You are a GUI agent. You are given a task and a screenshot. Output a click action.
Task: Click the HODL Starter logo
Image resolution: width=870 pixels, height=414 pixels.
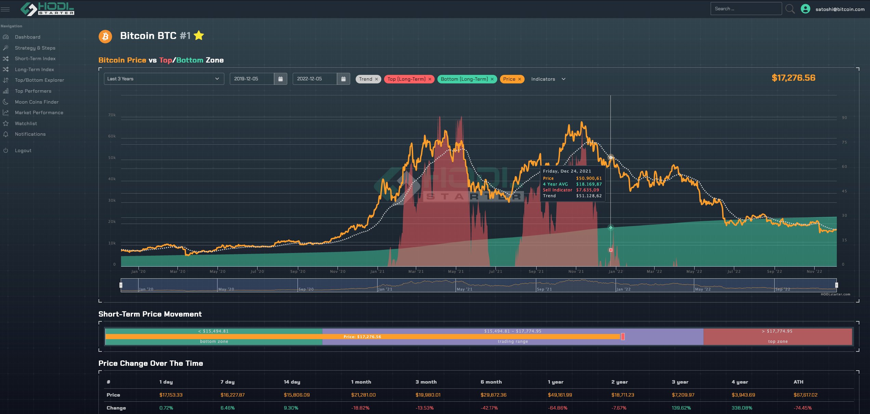point(47,9)
